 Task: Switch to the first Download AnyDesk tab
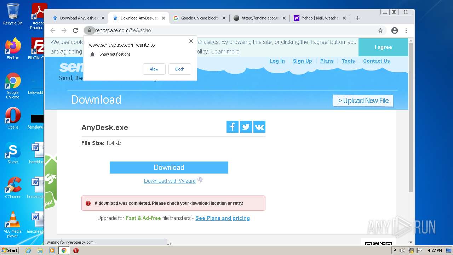pyautogui.click(x=78, y=18)
